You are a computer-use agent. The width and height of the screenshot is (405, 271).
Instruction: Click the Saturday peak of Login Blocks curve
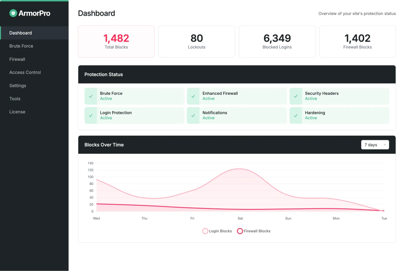240,169
